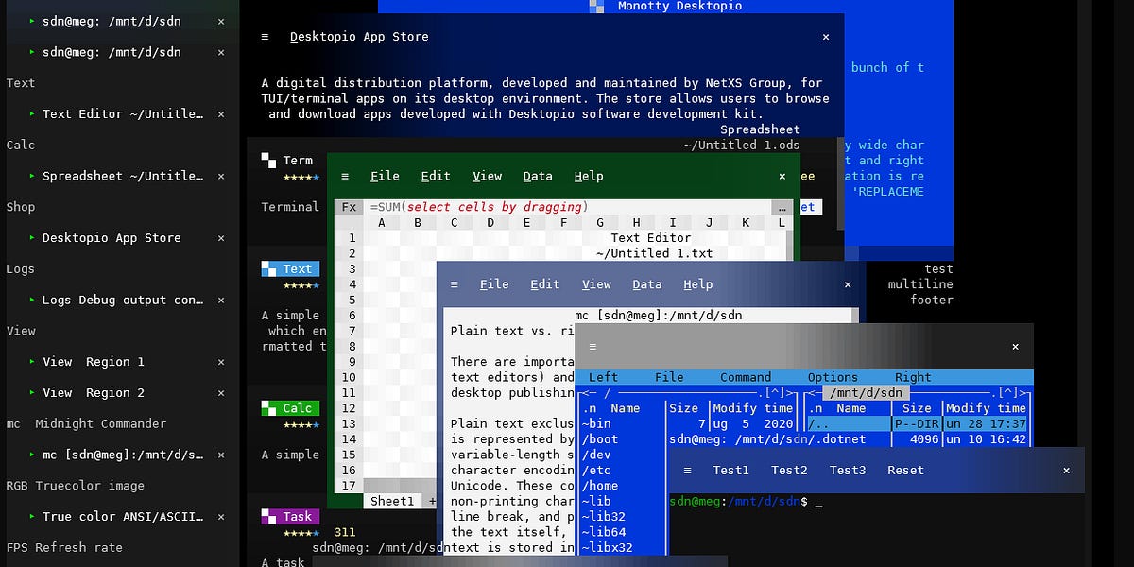Open the Spreadsheet window's hamburger menu
Viewport: 1134px width, 567px height.
tap(346, 176)
